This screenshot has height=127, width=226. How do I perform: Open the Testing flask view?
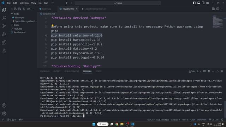coord(4,50)
